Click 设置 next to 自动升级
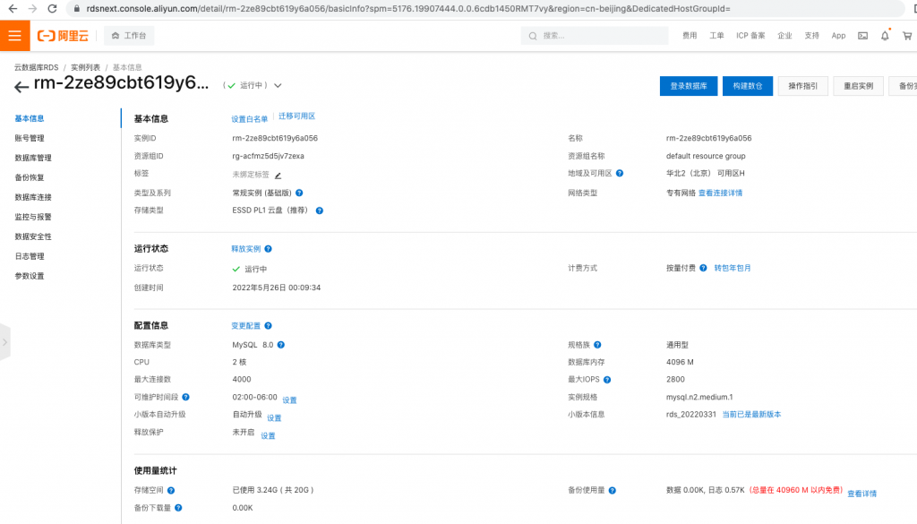Viewport: 917px width, 524px height. click(274, 417)
